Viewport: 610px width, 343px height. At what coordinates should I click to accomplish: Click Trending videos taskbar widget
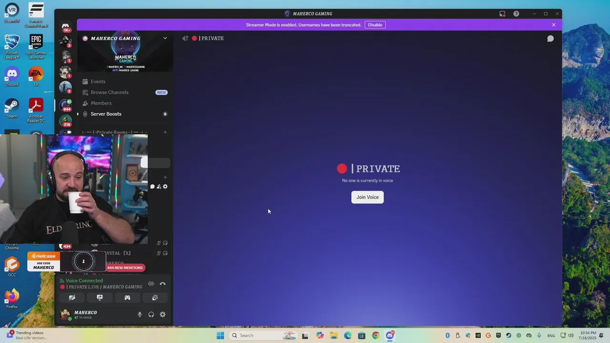coord(28,335)
